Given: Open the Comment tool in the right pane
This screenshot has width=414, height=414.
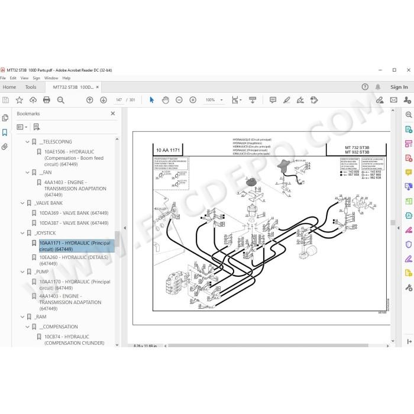Looking at the screenshot, I should tap(409, 173).
